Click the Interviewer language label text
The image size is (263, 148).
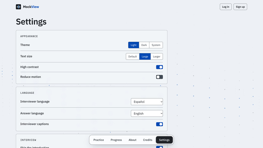[35, 102]
